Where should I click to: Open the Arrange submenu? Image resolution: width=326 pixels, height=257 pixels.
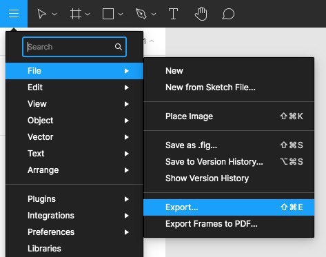point(74,170)
